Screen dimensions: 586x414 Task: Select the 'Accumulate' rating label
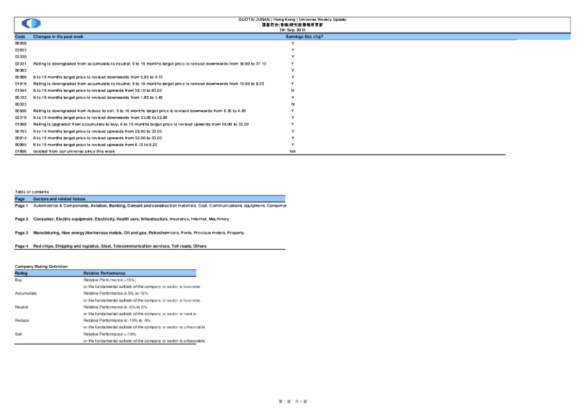click(26, 293)
